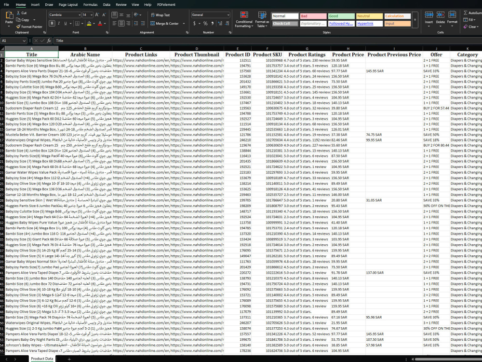The image size is (482, 362).
Task: Apply the Hyperlink cell style
Action: tap(370, 23)
